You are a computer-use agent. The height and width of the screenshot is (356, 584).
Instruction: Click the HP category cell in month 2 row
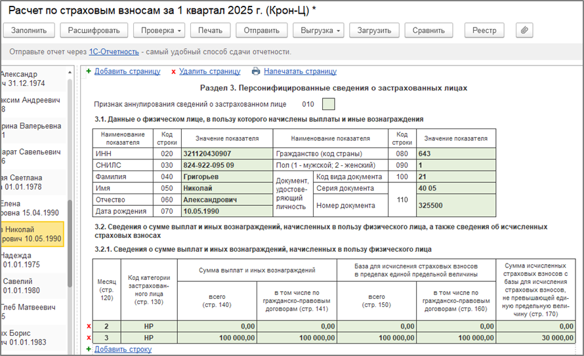[x=149, y=326]
